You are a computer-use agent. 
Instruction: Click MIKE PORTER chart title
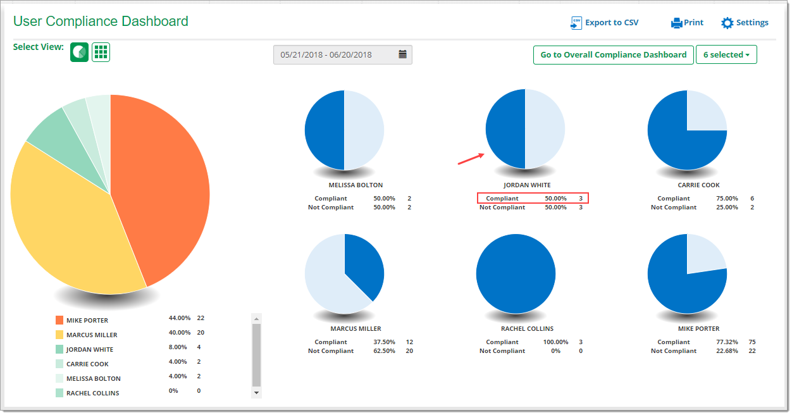pyautogui.click(x=698, y=329)
